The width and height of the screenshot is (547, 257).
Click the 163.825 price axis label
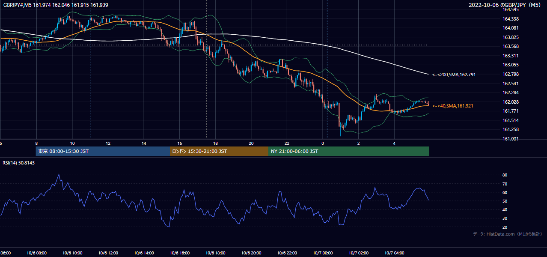[510, 37]
